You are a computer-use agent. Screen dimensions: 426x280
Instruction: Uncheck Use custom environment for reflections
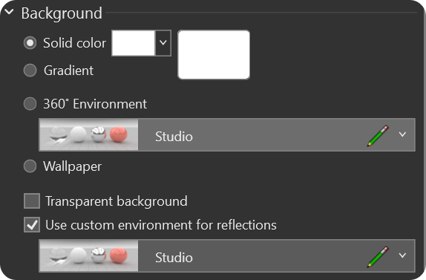coord(32,224)
